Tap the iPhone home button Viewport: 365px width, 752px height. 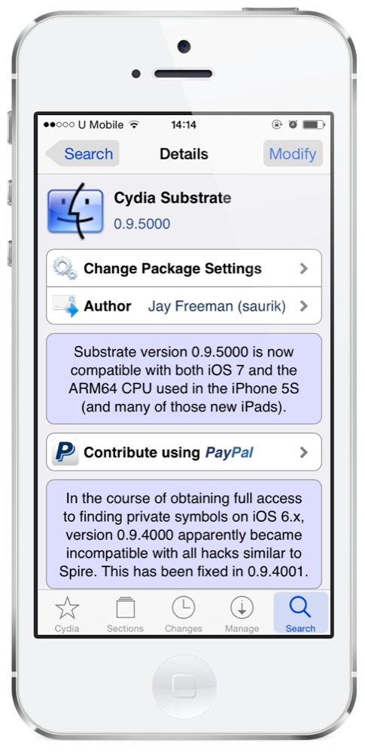point(184,687)
